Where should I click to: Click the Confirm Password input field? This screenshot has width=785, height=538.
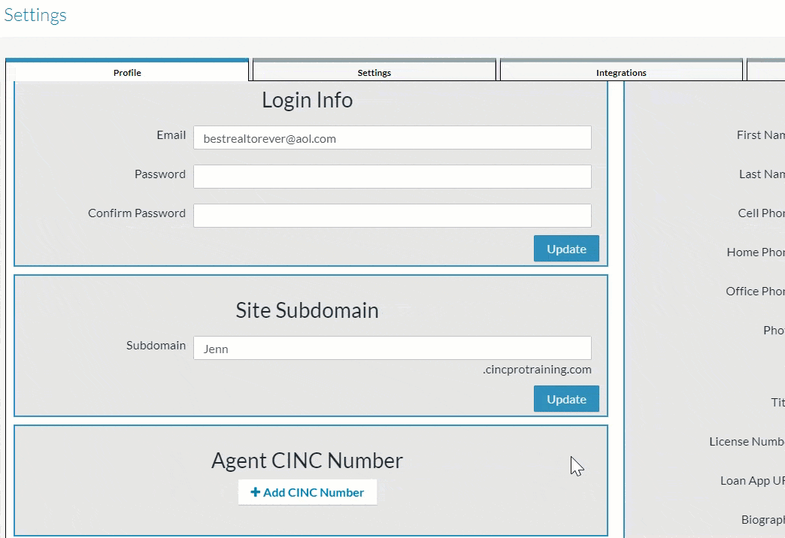point(392,216)
